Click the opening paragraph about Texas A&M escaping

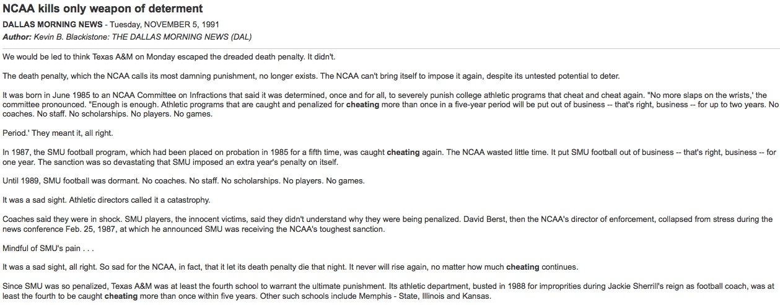(x=168, y=56)
